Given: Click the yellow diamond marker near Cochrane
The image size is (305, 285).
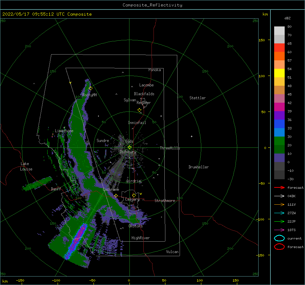Looking at the screenshot, I should point(116,196).
